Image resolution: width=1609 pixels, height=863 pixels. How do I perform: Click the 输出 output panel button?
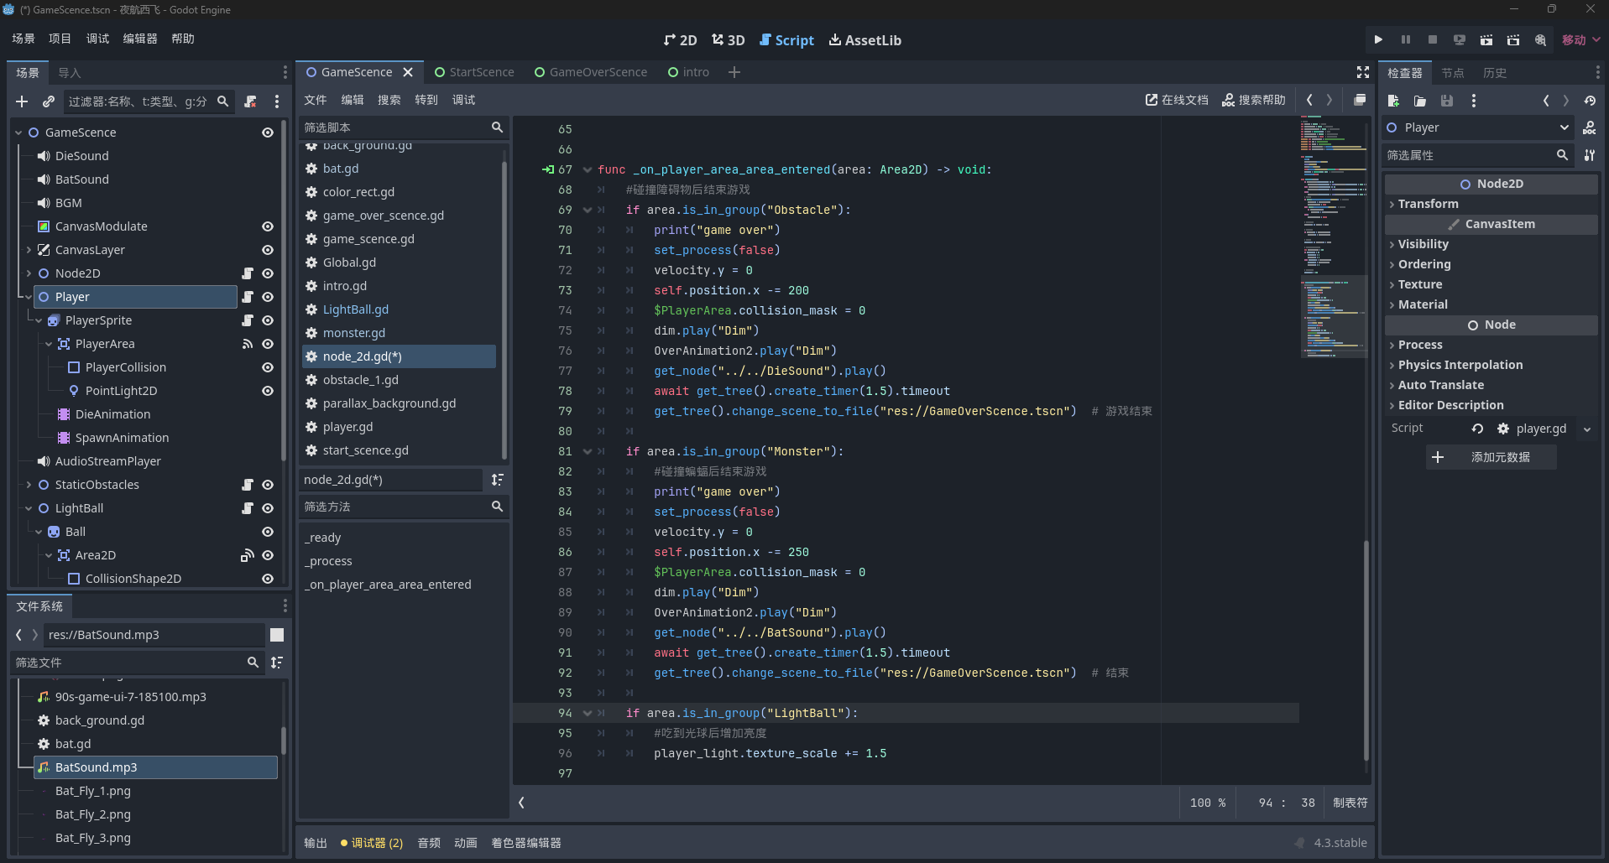click(316, 843)
